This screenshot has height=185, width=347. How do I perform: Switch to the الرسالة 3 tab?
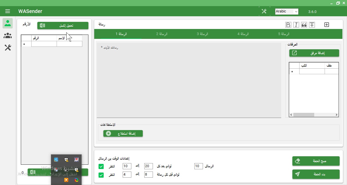202,34
